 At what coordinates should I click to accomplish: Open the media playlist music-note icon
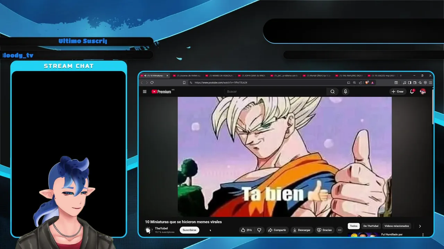[x=404, y=83]
